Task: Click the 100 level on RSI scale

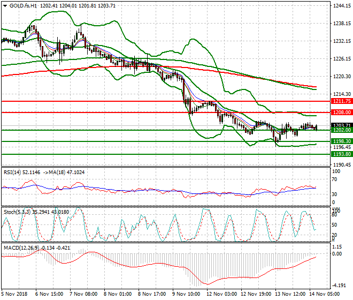Action: (336, 171)
